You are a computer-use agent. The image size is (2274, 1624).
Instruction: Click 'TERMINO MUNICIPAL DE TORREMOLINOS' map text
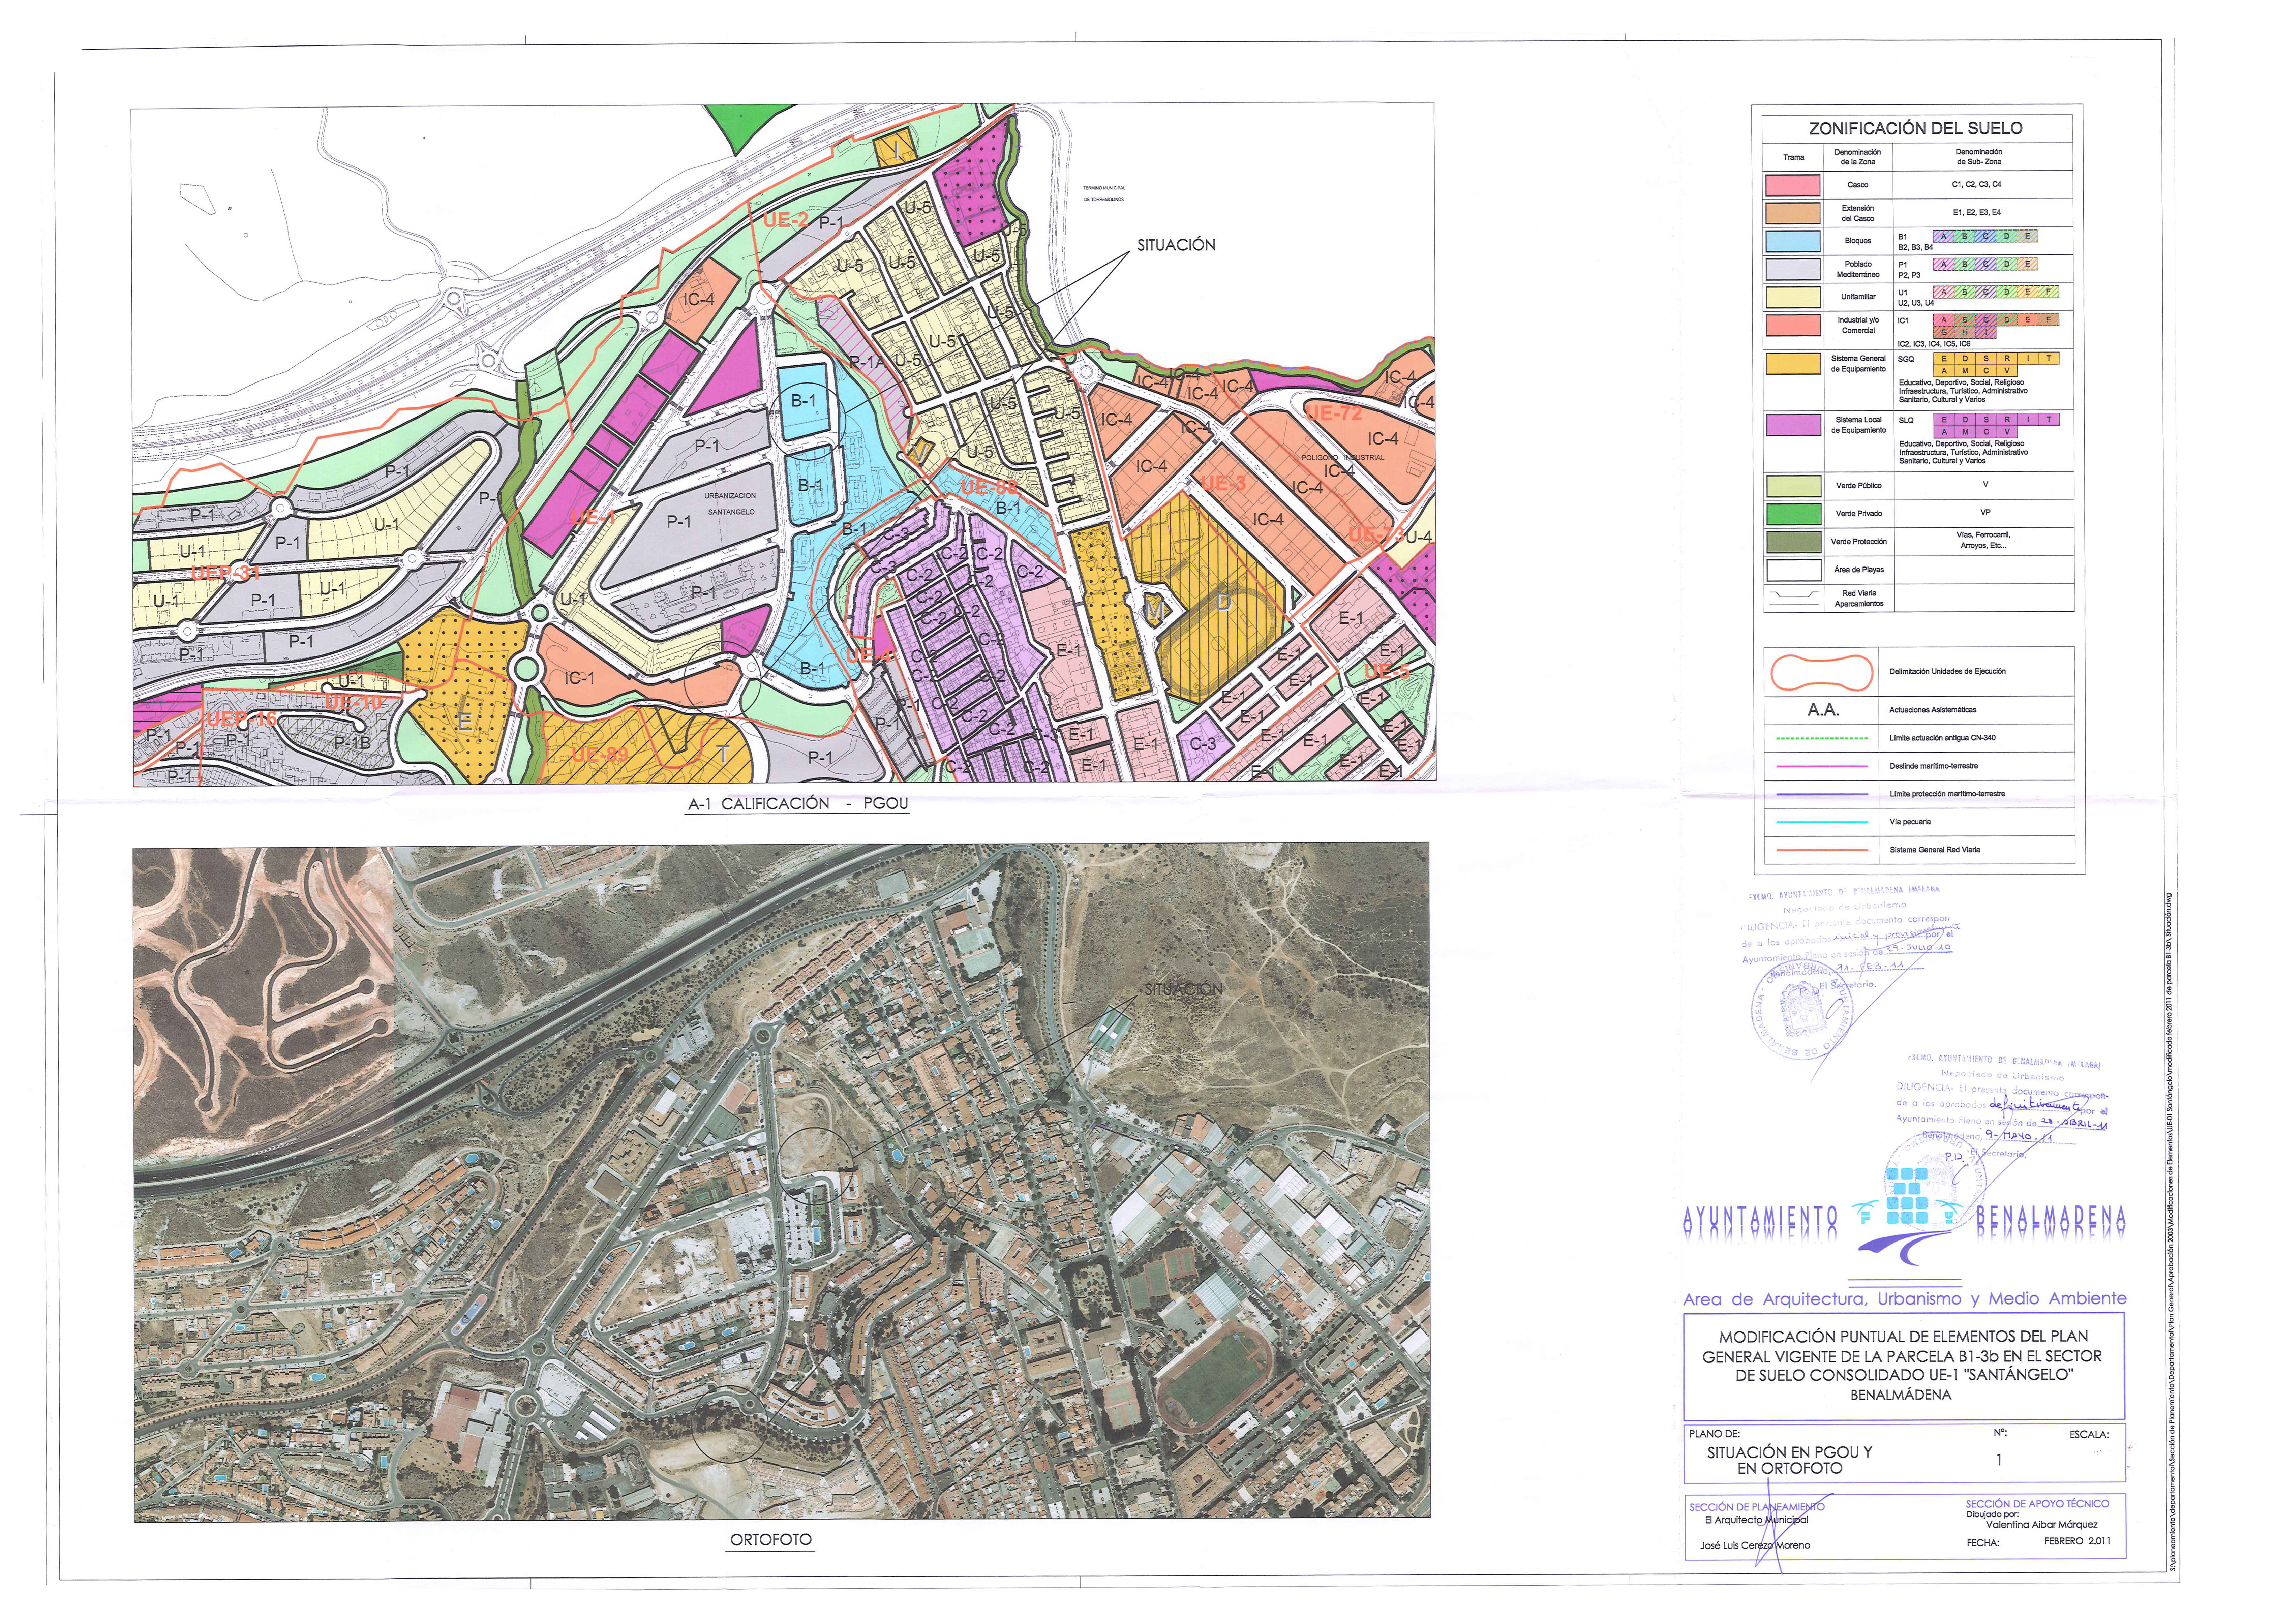pyautogui.click(x=1104, y=194)
